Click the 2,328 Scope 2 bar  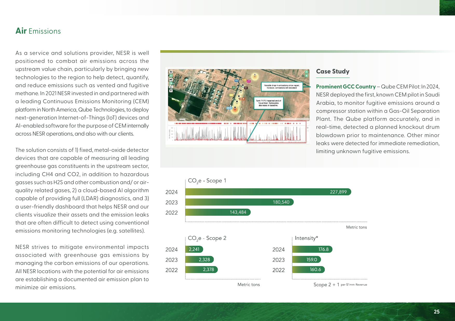point(200,259)
